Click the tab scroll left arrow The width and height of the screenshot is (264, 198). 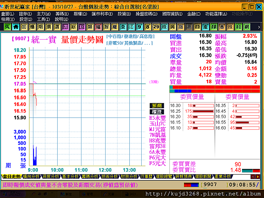(253, 176)
